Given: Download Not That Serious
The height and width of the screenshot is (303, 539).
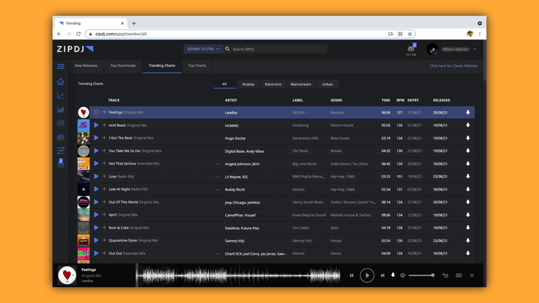Looking at the screenshot, I should (x=468, y=164).
